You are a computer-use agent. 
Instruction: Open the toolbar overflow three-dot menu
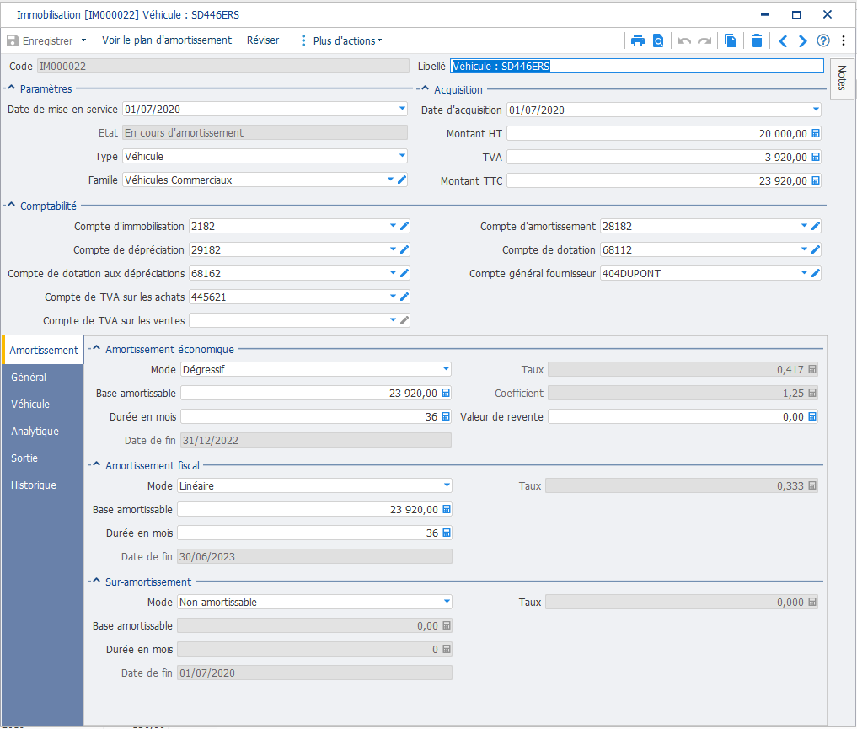pos(844,41)
